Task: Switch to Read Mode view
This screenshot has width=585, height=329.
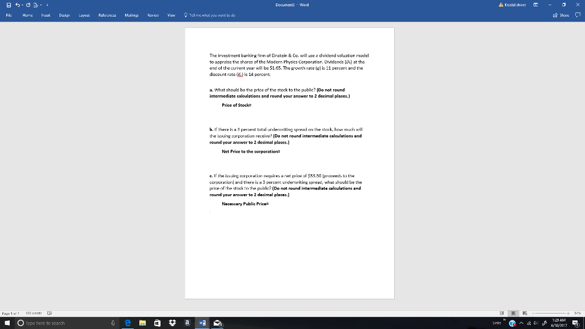Action: 502,313
